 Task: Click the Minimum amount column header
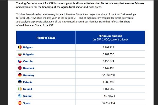[110, 37]
